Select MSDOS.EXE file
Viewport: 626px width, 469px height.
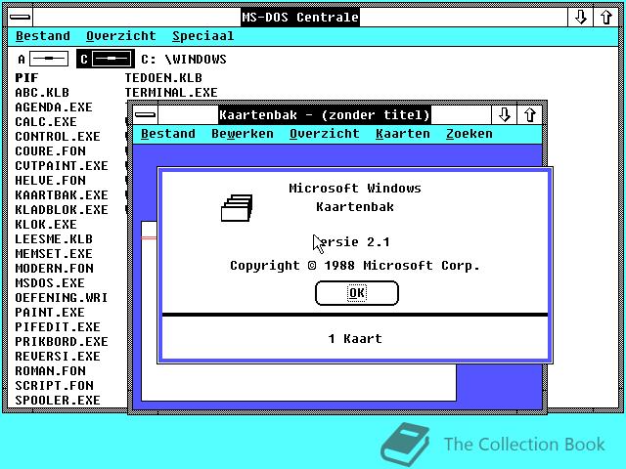coord(50,283)
